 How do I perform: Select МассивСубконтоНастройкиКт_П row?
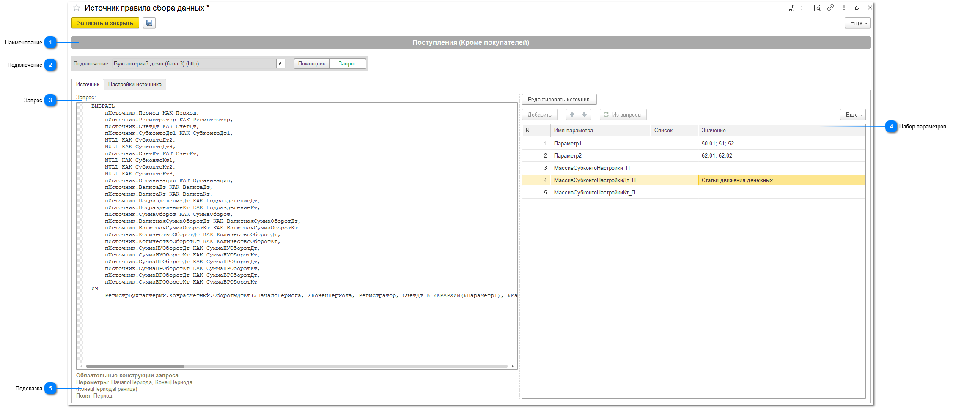tap(694, 193)
